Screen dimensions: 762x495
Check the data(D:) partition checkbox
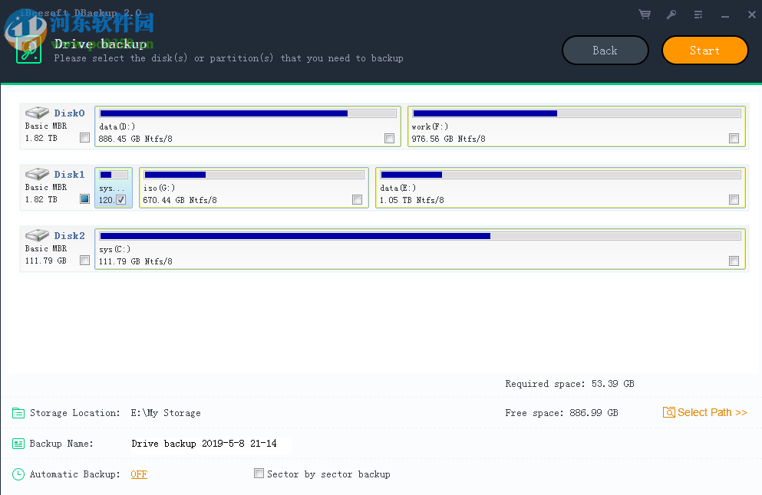[390, 138]
